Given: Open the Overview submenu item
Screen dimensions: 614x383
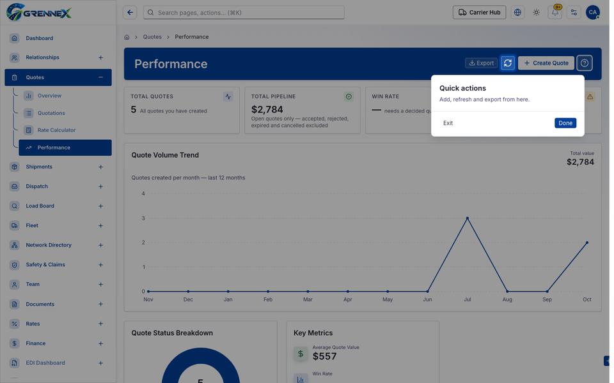Looking at the screenshot, I should pyautogui.click(x=65, y=96).
